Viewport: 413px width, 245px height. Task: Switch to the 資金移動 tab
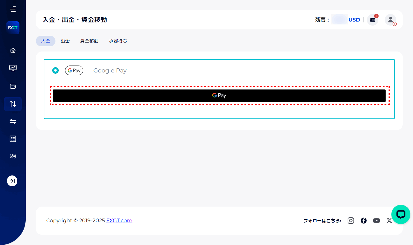pyautogui.click(x=89, y=41)
